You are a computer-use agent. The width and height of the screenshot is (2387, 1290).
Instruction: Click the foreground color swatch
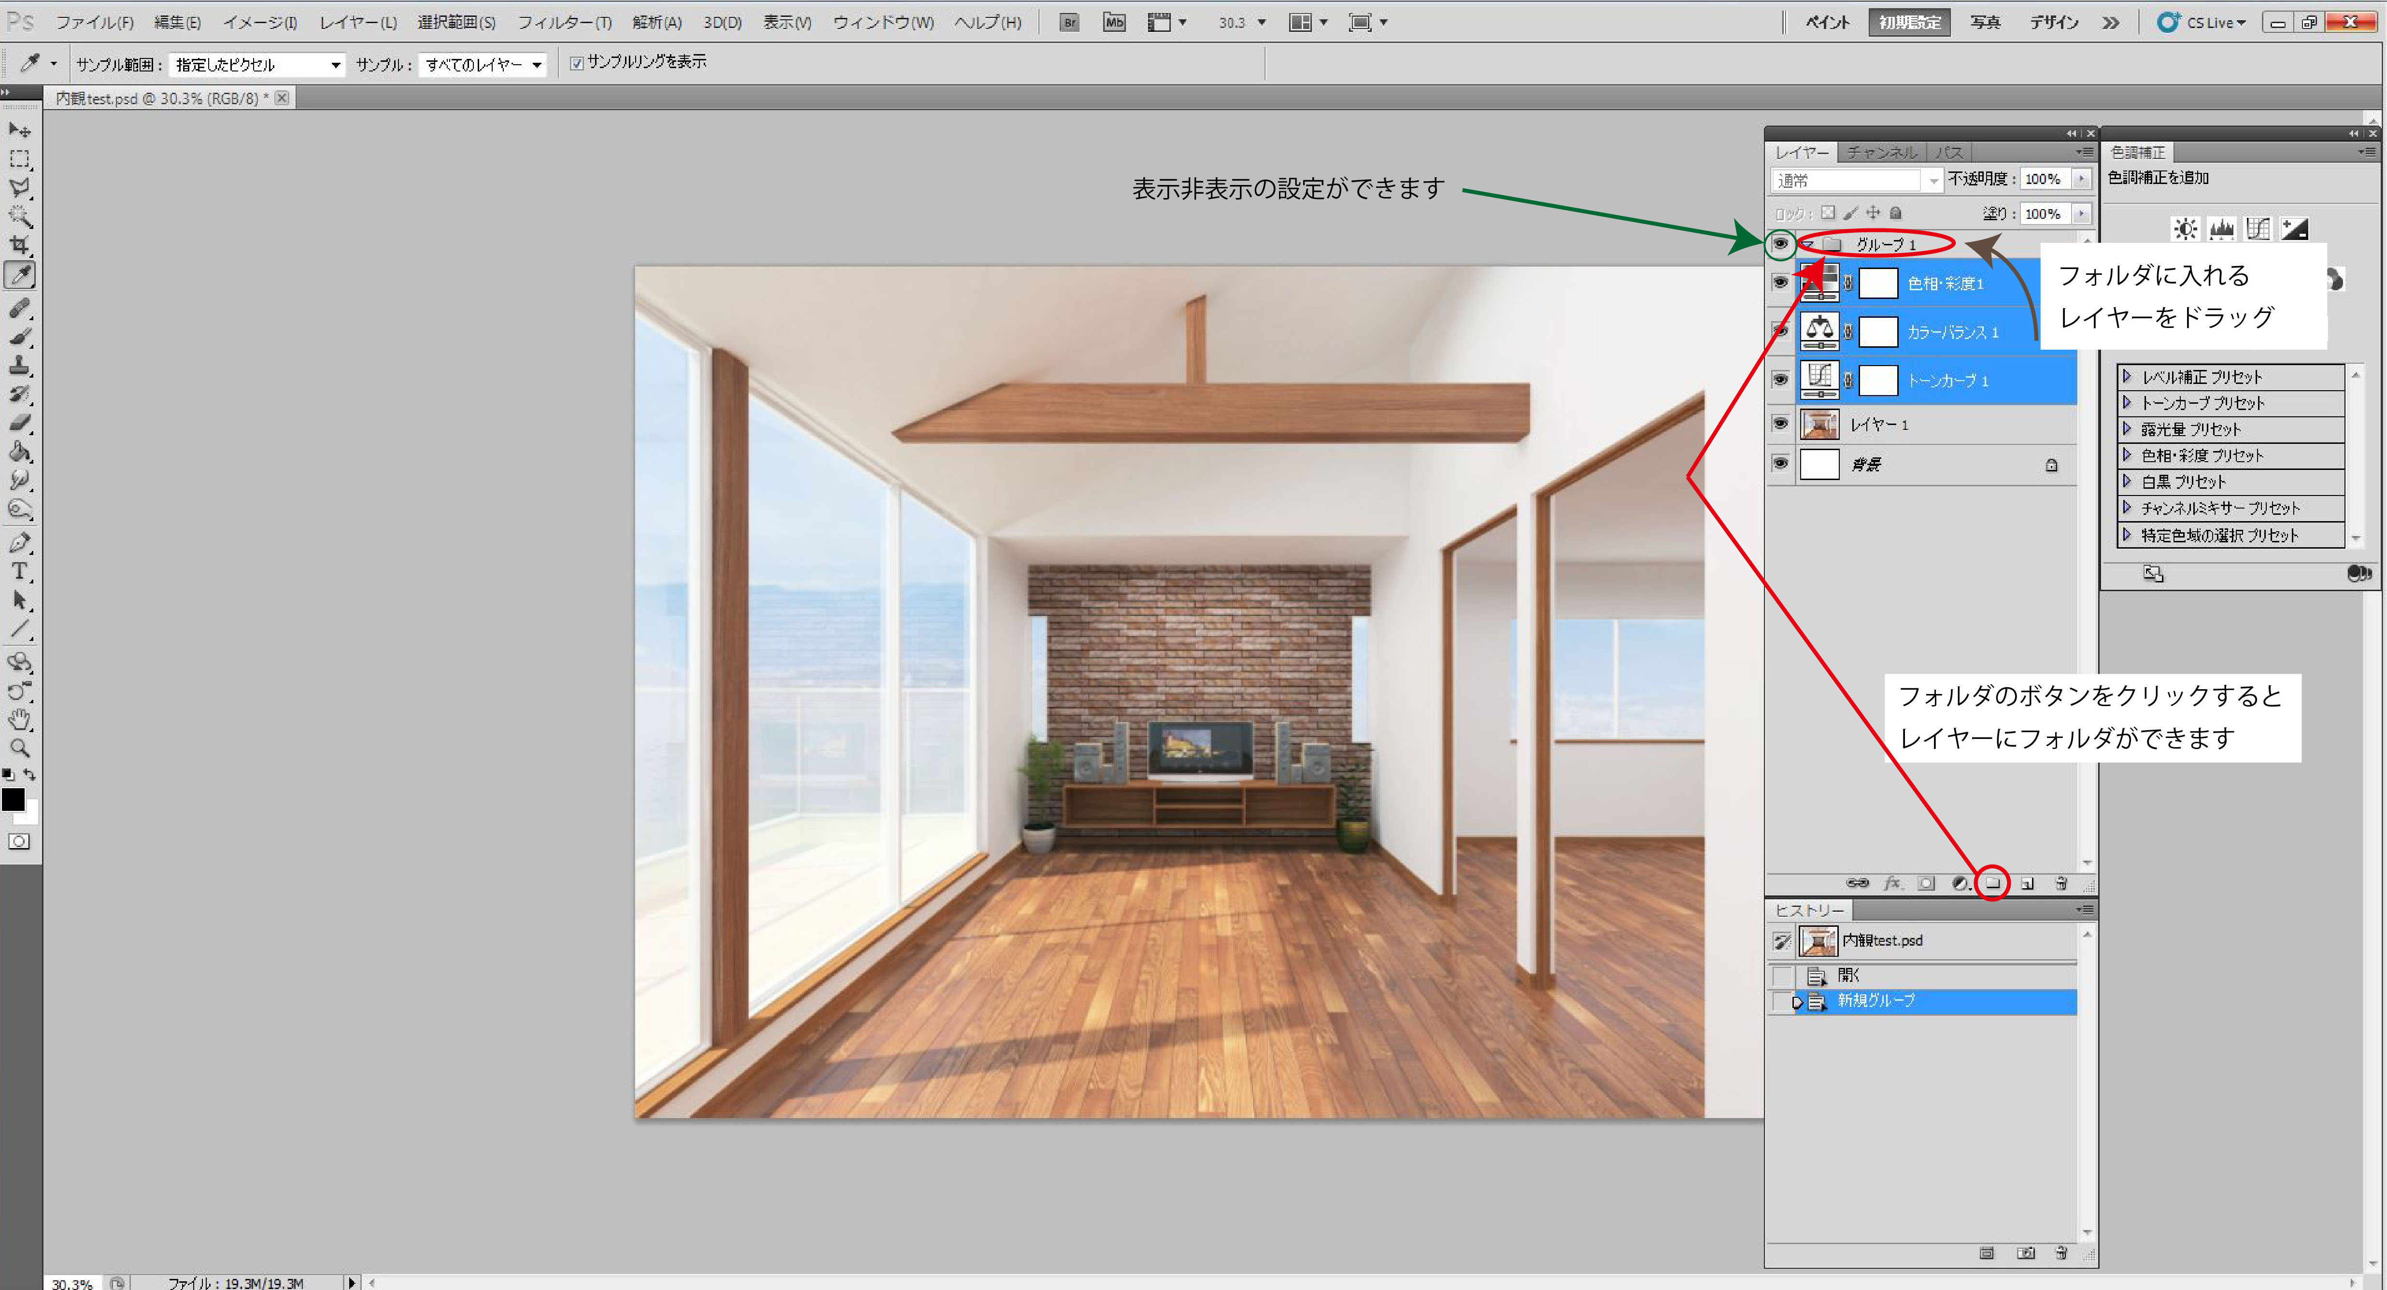pyautogui.click(x=13, y=799)
